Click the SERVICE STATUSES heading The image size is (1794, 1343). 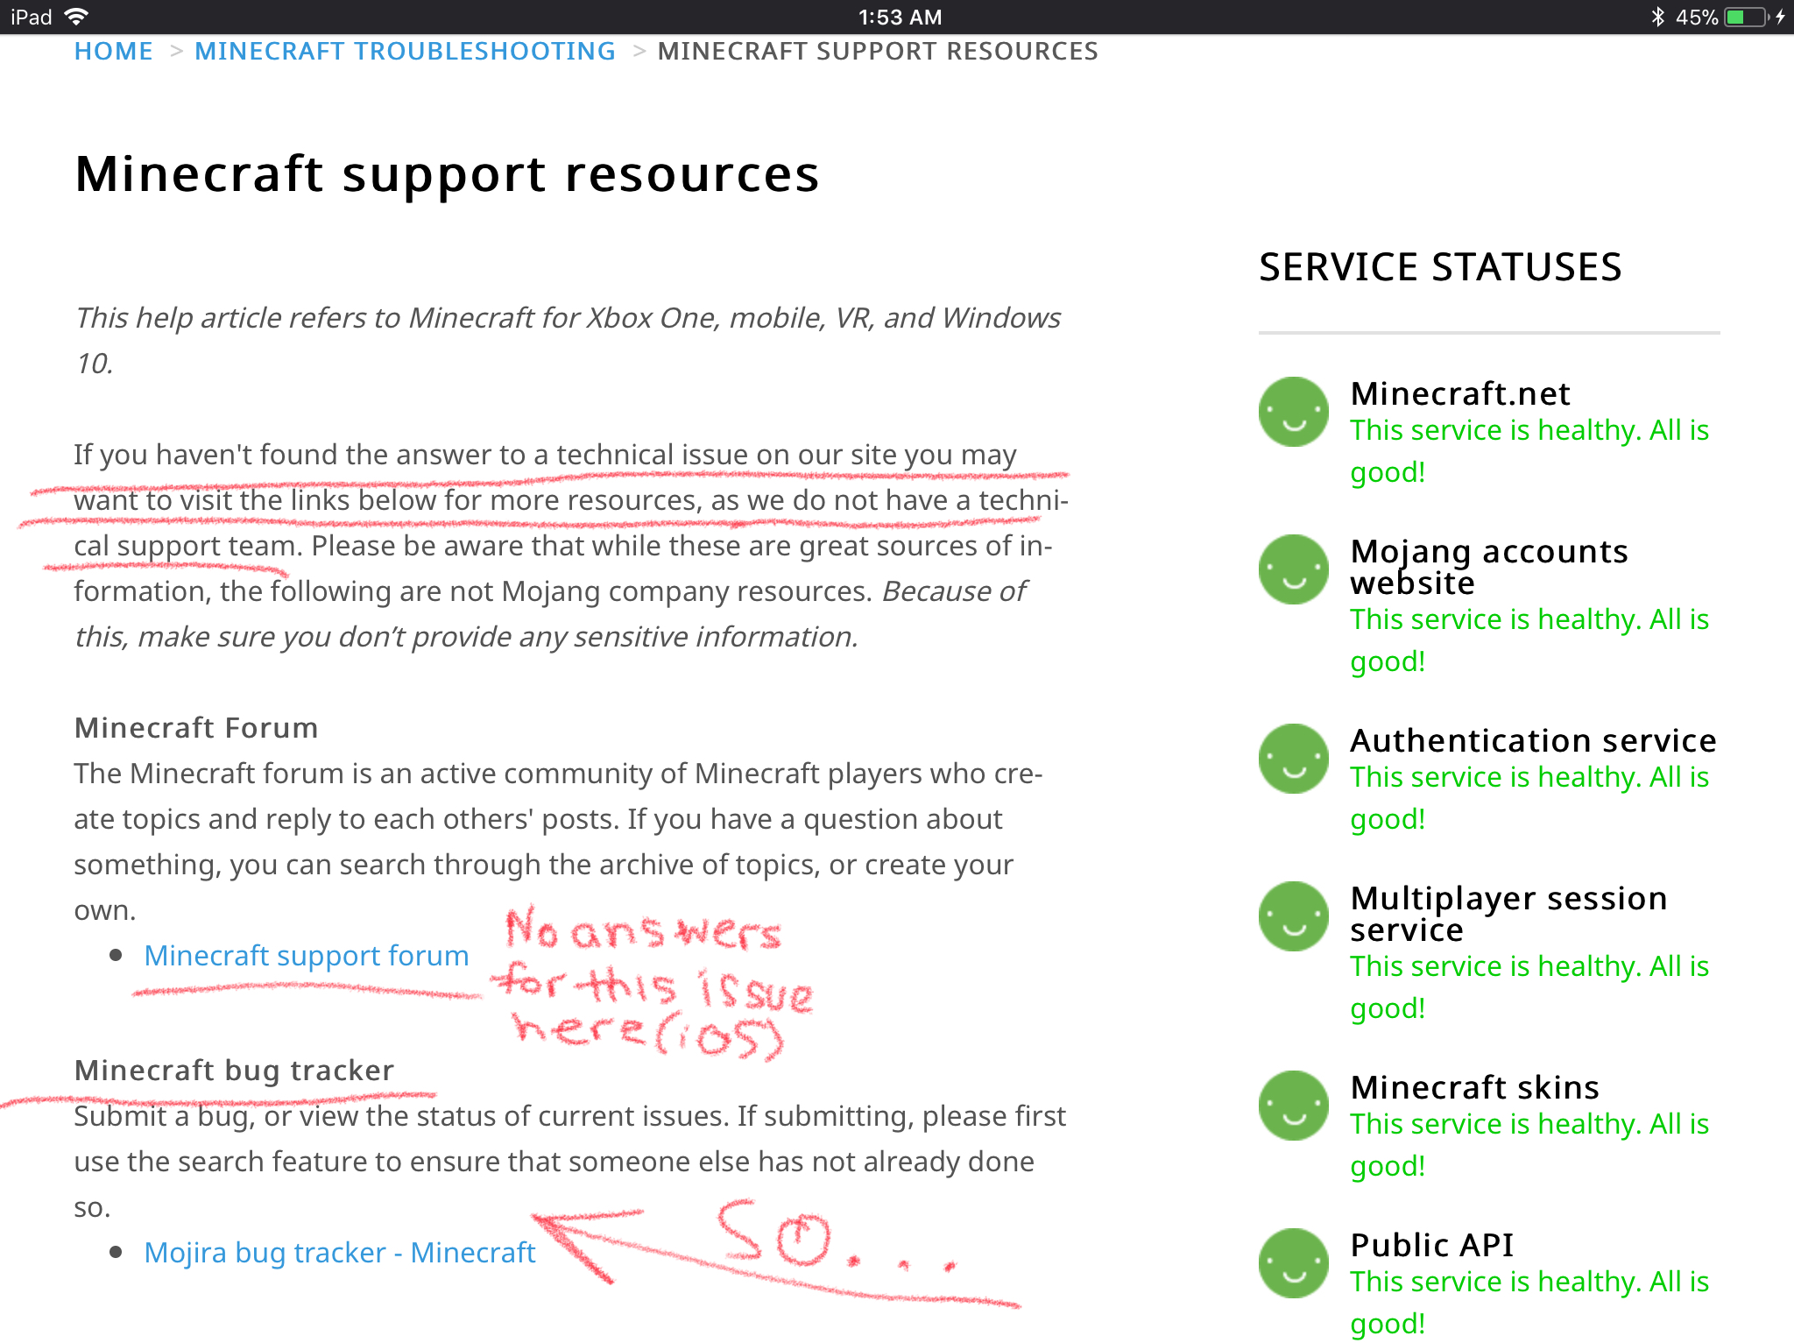pyautogui.click(x=1439, y=267)
